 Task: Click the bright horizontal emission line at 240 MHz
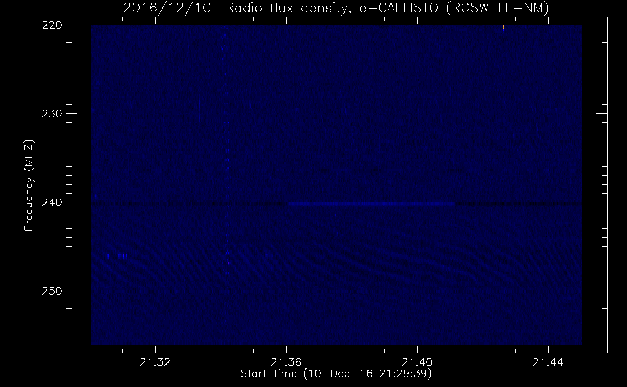click(x=371, y=204)
